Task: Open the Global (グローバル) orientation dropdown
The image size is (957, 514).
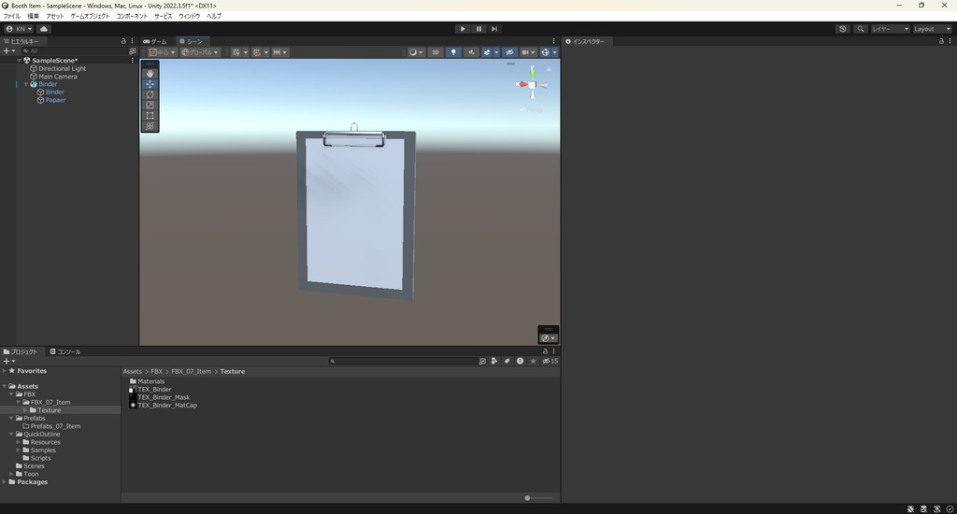Action: tap(200, 52)
